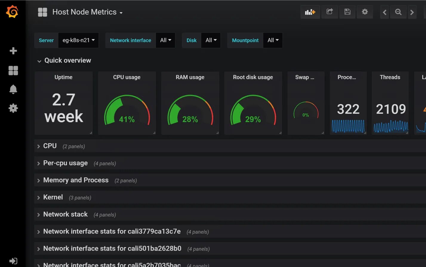
Task: Click the Processes 322 value
Action: click(348, 109)
